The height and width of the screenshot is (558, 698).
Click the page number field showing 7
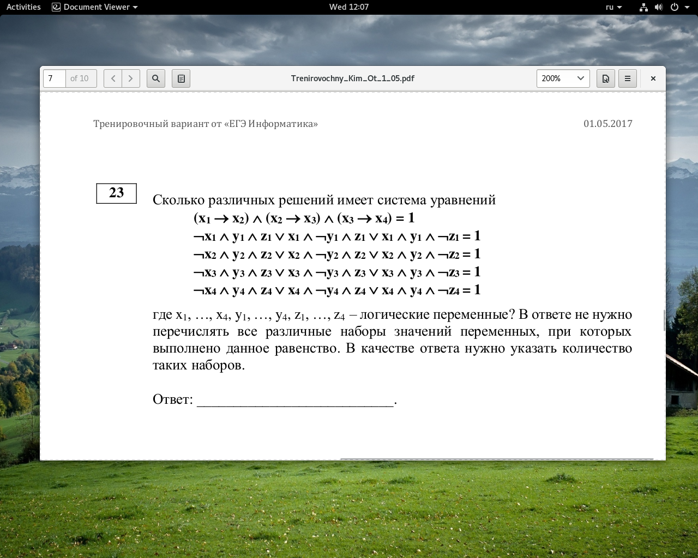tap(55, 78)
